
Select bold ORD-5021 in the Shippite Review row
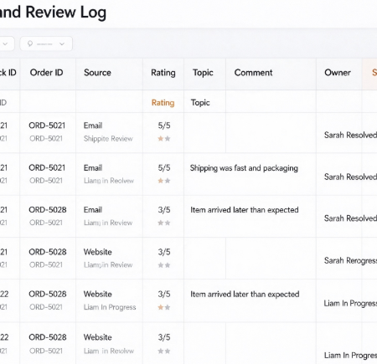coord(47,126)
